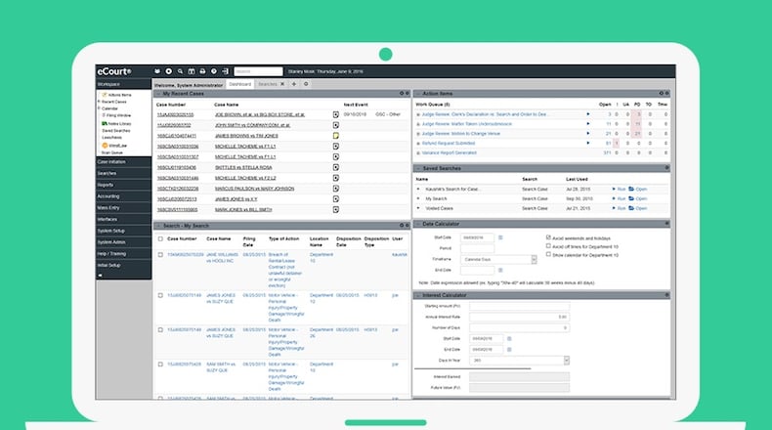Run arrow icon for Voided Cases row

tap(614, 208)
